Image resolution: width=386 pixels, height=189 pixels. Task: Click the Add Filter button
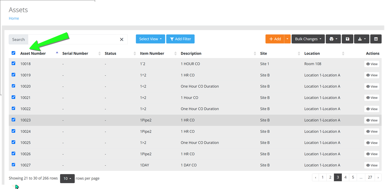180,39
